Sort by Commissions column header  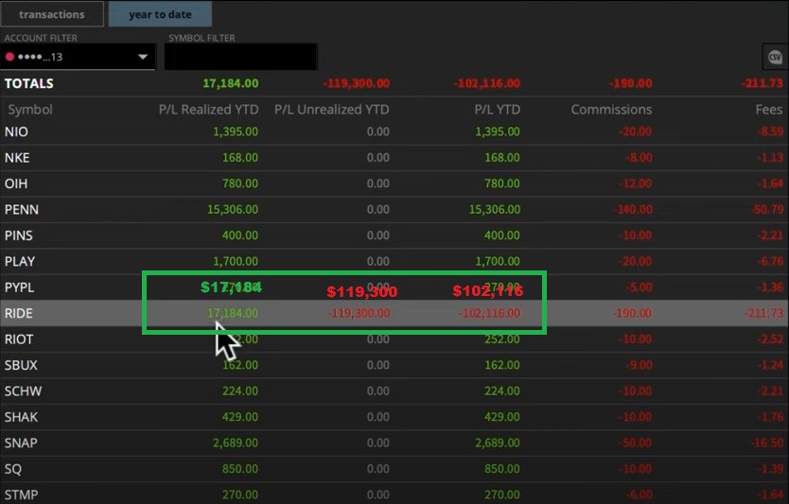[x=611, y=109]
